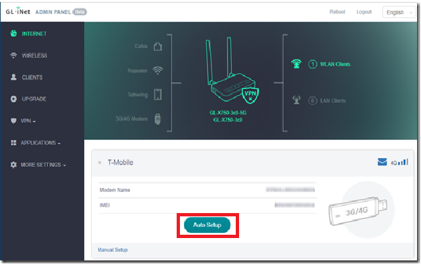Screen dimensions: 421x265
Task: Click the Repeater Wi-Fi icon
Action: coord(158,70)
